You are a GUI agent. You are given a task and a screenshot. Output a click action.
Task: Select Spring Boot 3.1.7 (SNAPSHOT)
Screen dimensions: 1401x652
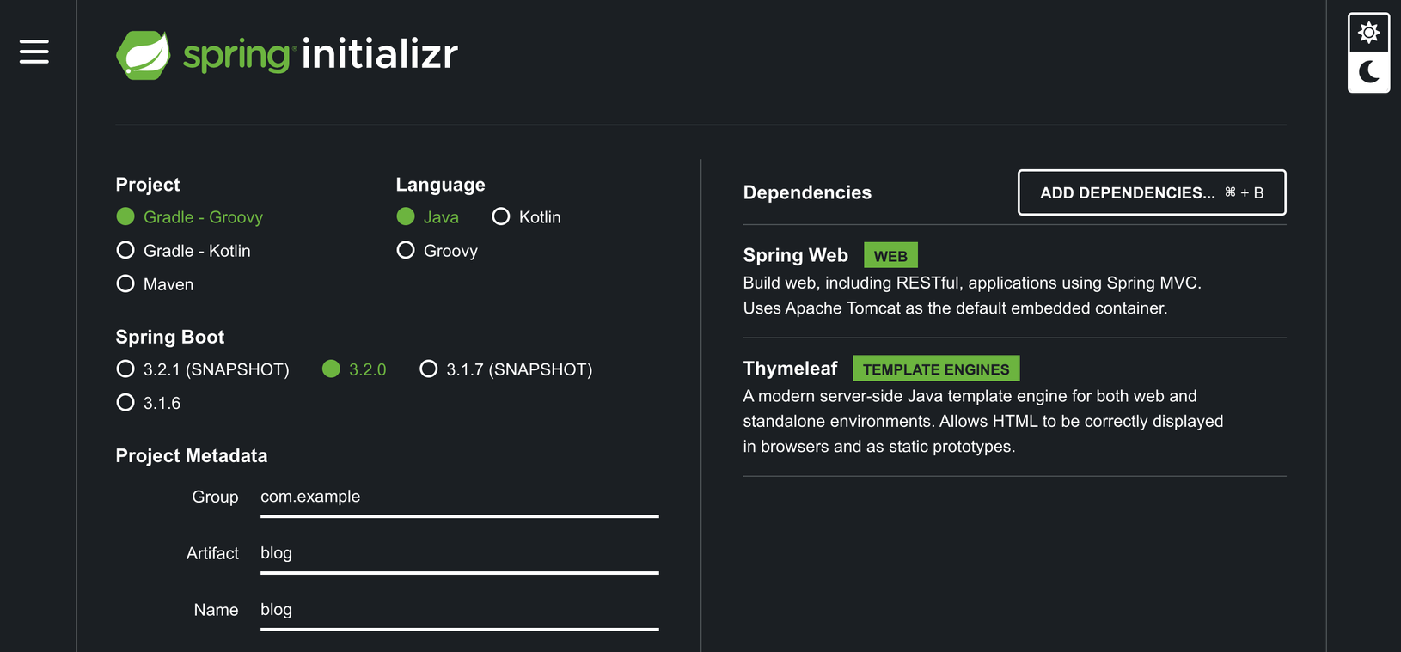tap(505, 369)
